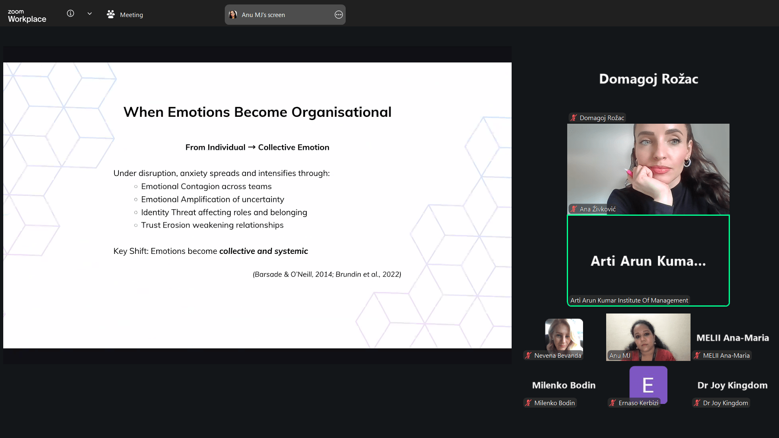
Task: Click the Arti Arun Kumar active speaker tile
Action: click(648, 260)
